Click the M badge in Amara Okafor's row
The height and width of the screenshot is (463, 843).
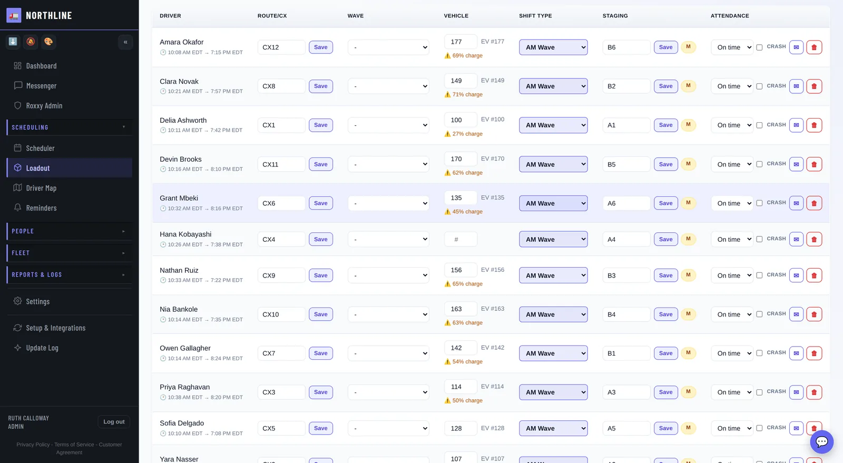[x=688, y=47]
